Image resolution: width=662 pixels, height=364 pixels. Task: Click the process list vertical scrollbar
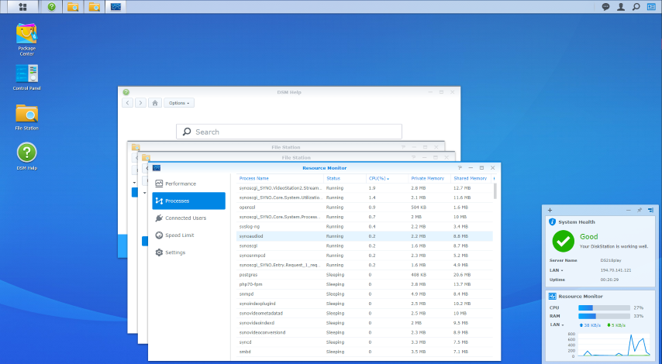[x=495, y=191]
